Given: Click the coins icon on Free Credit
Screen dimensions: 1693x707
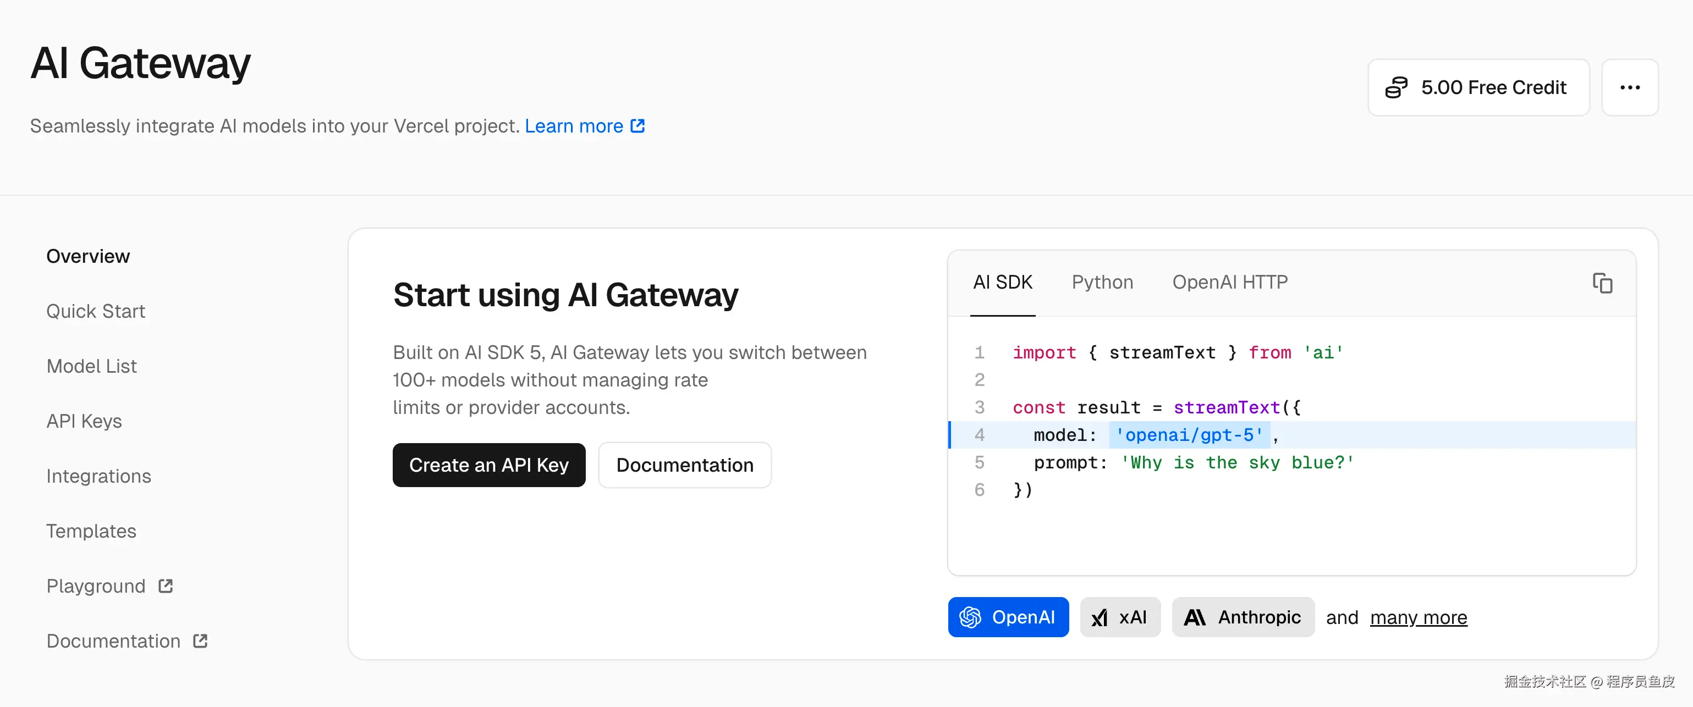Looking at the screenshot, I should click(1396, 87).
